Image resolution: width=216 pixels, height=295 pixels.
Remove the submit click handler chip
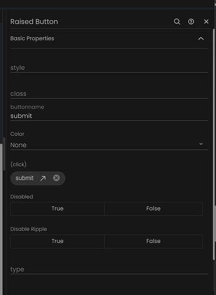pos(57,178)
